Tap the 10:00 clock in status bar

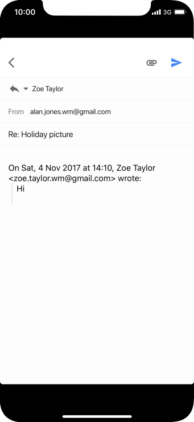click(25, 12)
